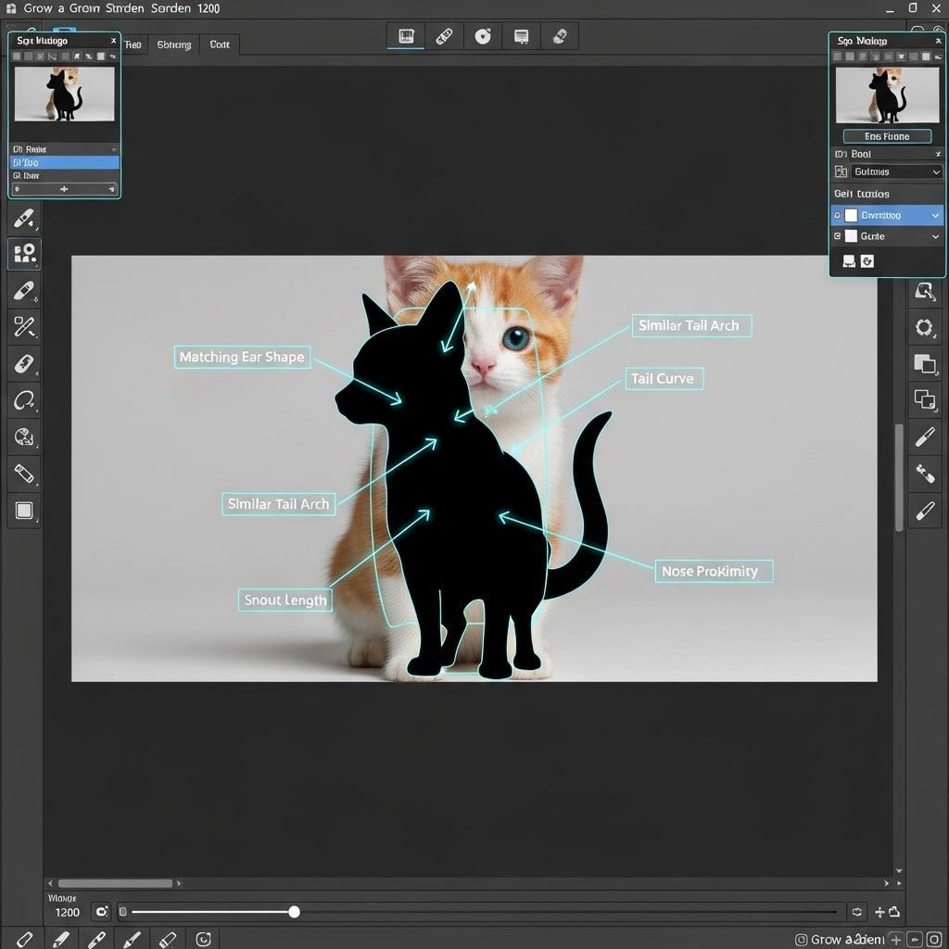Click the square frame tool in left toolbar
The image size is (949, 949).
click(x=24, y=510)
